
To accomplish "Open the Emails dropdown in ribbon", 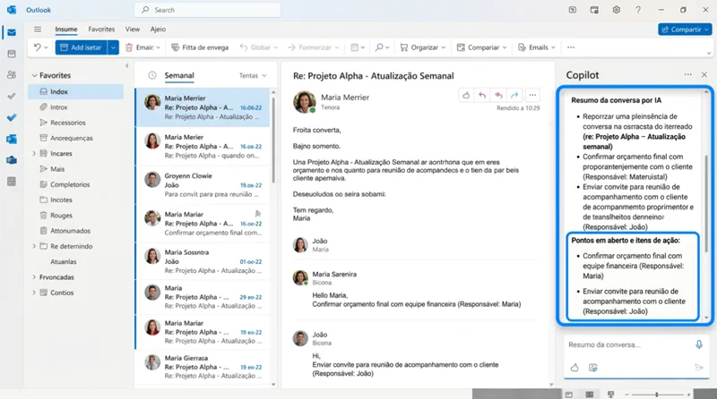I will coord(536,47).
